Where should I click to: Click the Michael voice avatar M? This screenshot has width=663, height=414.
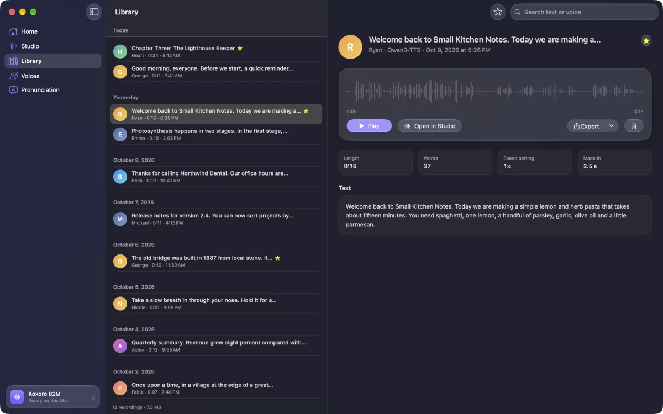tap(120, 219)
